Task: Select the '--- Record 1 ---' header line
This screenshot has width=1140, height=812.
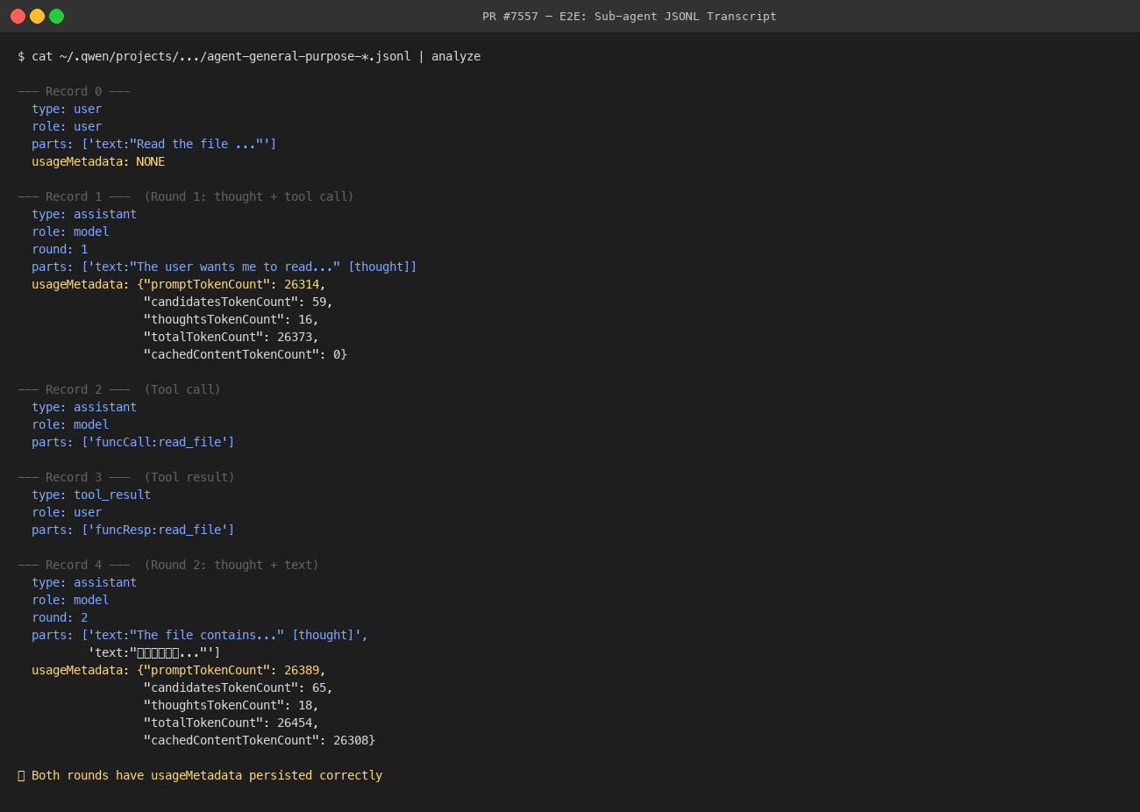Action: coord(186,196)
